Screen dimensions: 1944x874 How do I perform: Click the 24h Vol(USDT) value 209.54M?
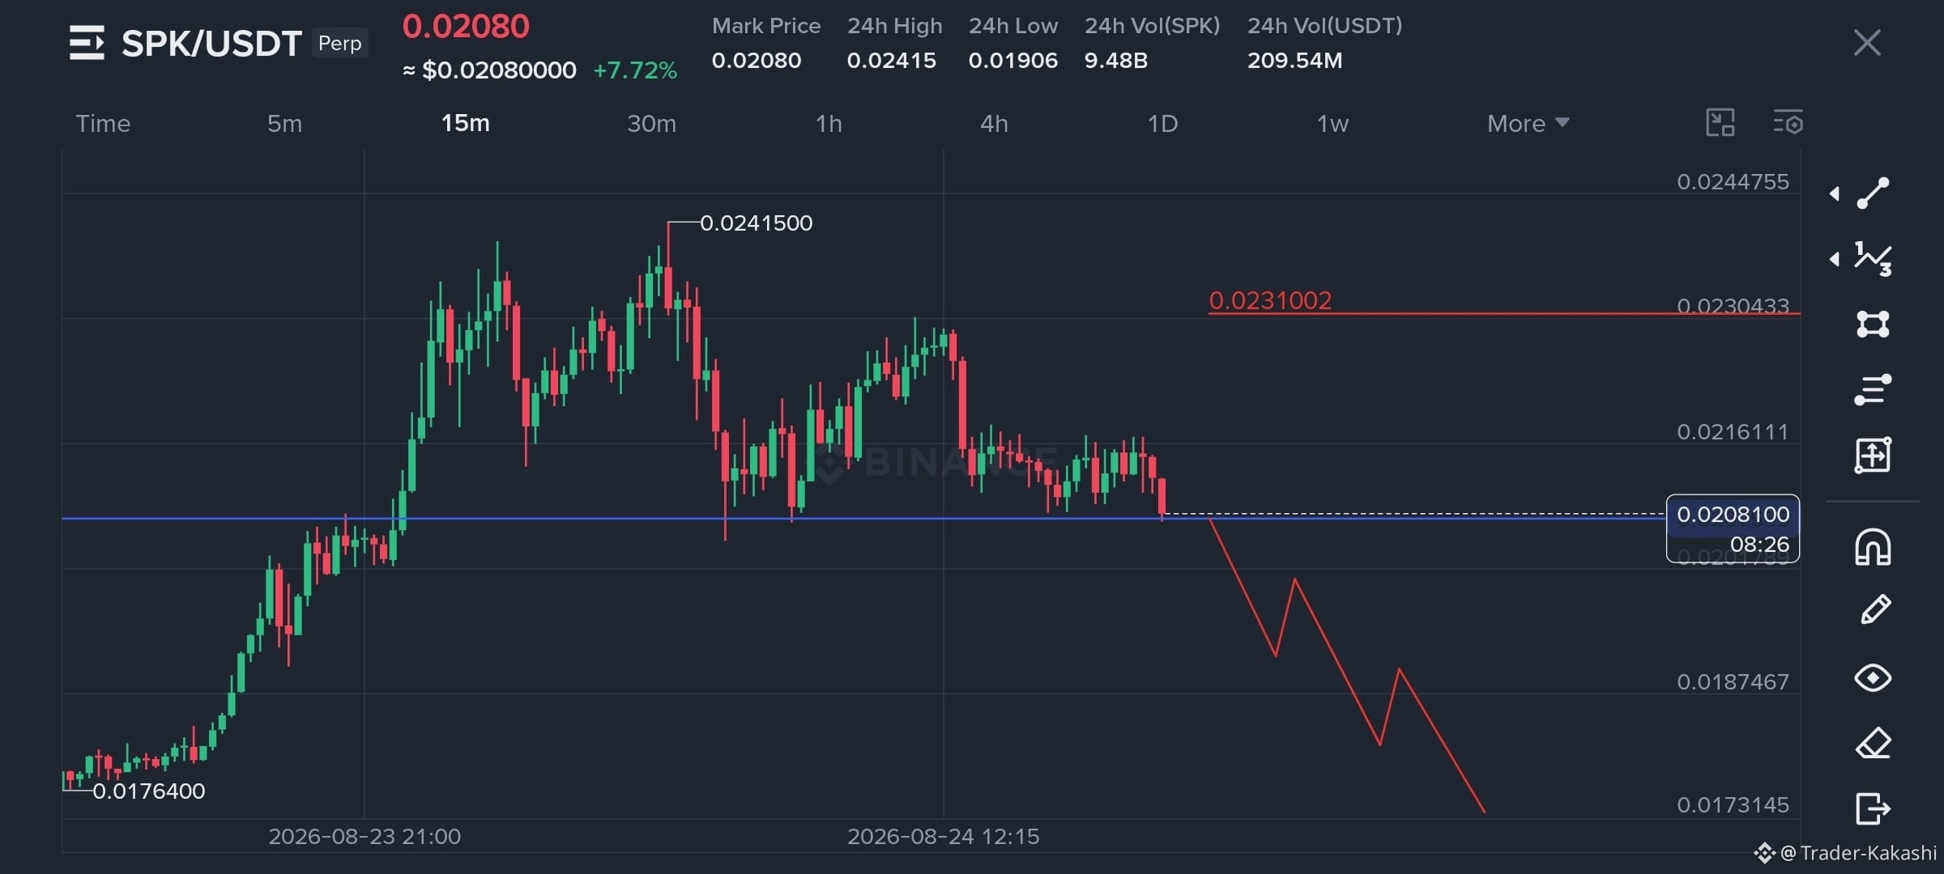1294,61
